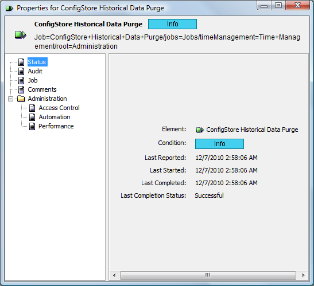Click the scrollbar right arrow
This screenshot has width=314, height=286.
[303, 276]
